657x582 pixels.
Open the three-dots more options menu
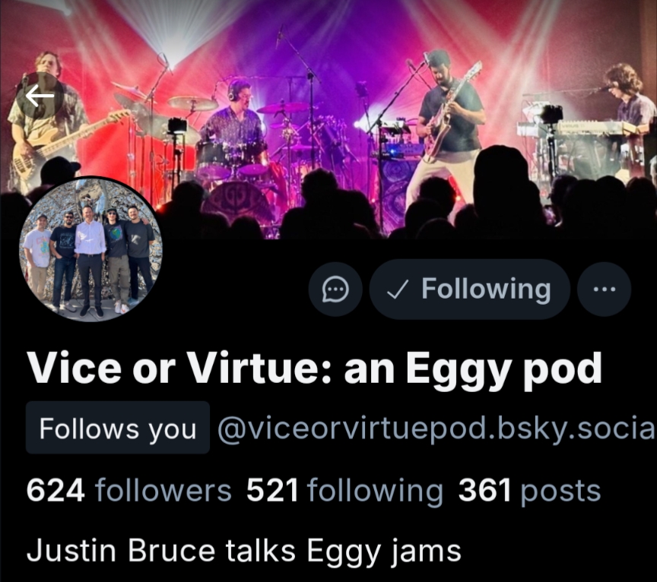coord(605,289)
